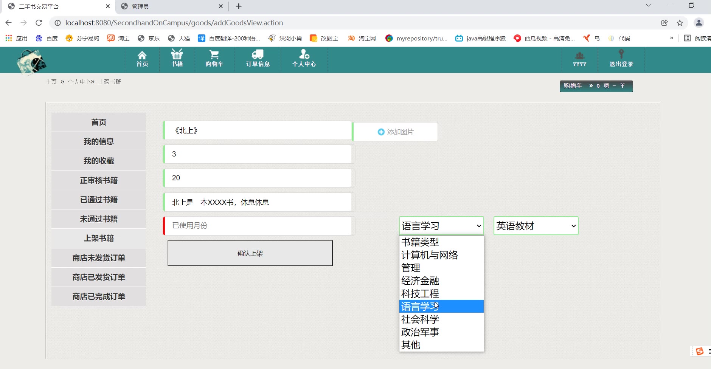Viewport: 711px width, 369px height.
Task: Click the logout (退出登录) key icon
Action: point(621,54)
